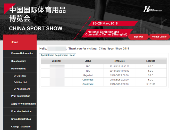
Task: Expand the Matchmaking menu section
Action: (18, 69)
